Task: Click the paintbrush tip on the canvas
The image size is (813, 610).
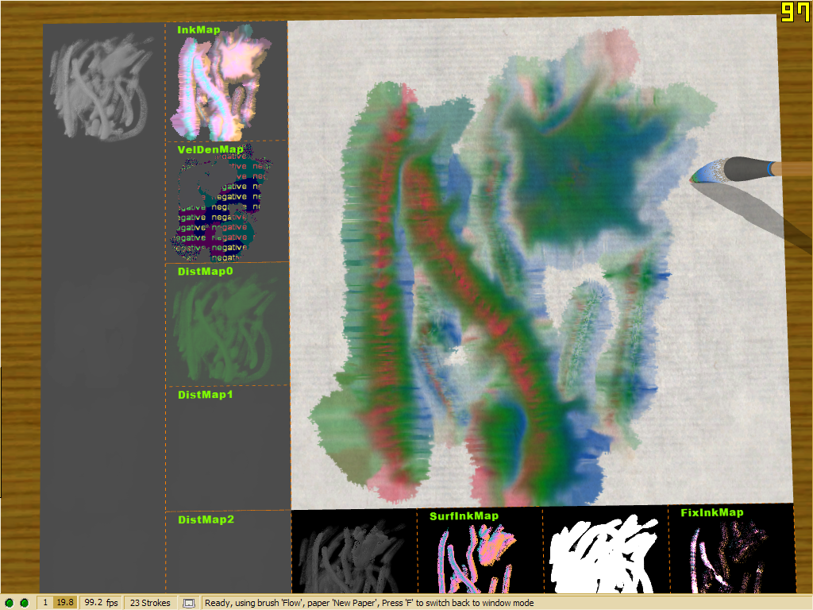Action: pos(695,178)
